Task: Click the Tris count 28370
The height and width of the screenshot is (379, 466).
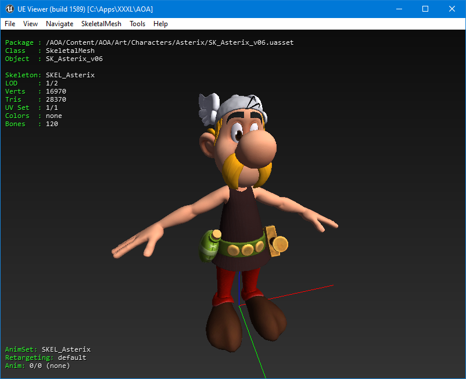Action: click(x=56, y=99)
